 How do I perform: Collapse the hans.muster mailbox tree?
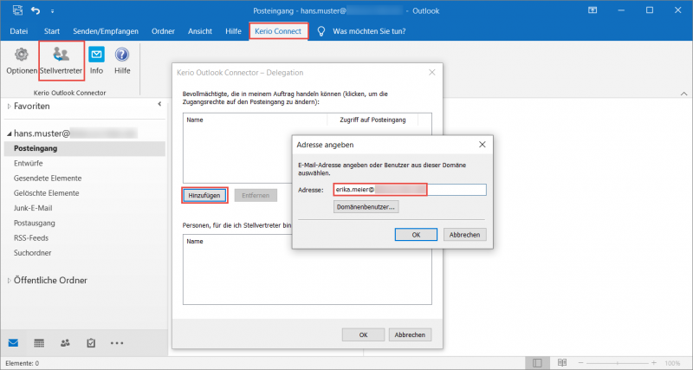coord(10,133)
